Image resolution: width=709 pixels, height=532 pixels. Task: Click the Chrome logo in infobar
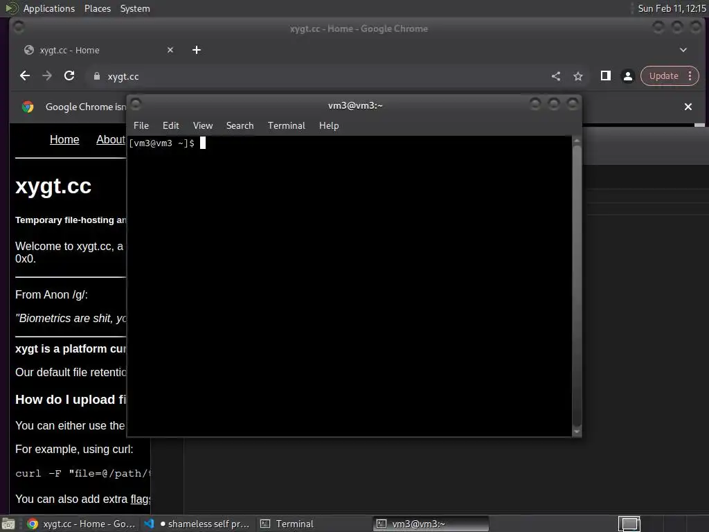point(28,107)
